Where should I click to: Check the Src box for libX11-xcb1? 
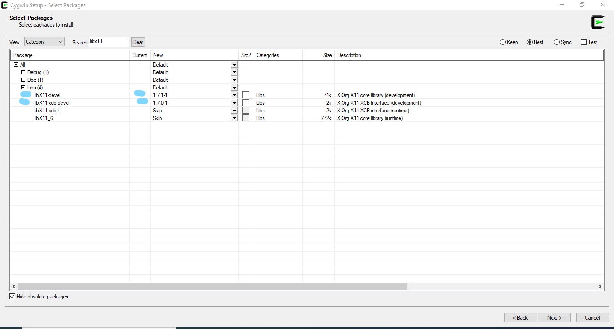coord(245,111)
